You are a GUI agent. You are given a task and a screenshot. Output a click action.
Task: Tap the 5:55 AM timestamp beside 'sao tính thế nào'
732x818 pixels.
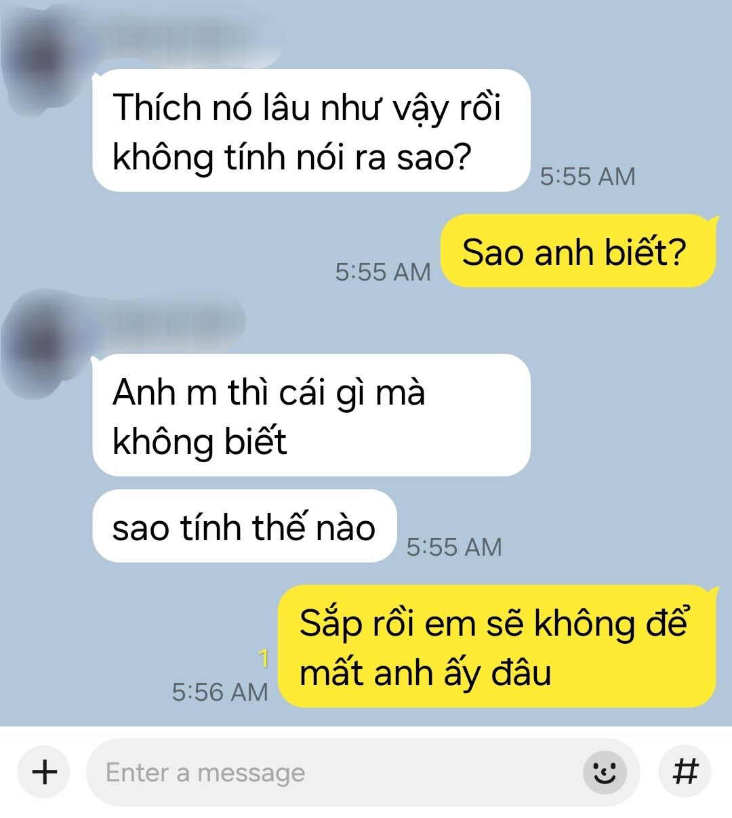[454, 547]
